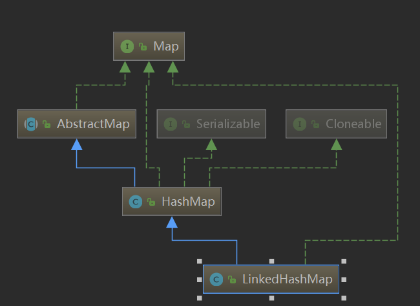Click the right-middle selection handle of LinkedHashMap
This screenshot has height=306, width=420.
[x=344, y=279]
